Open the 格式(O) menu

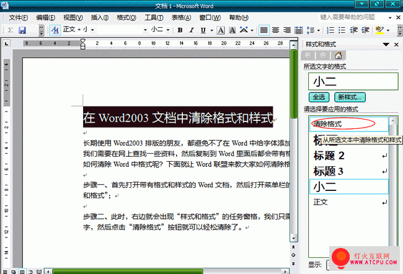coord(126,17)
